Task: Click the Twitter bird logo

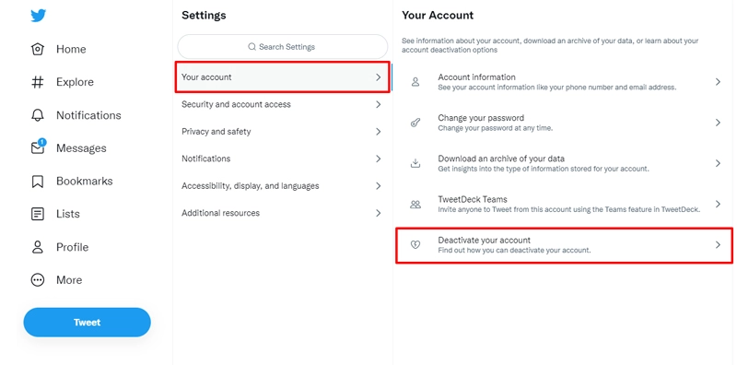Action: click(x=38, y=16)
